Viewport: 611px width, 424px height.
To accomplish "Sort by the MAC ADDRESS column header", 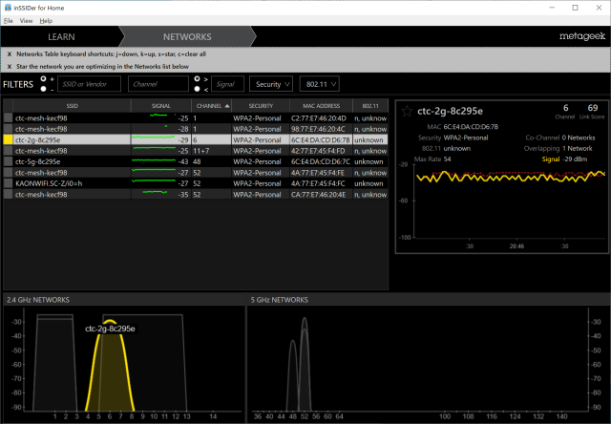I will pyautogui.click(x=321, y=106).
